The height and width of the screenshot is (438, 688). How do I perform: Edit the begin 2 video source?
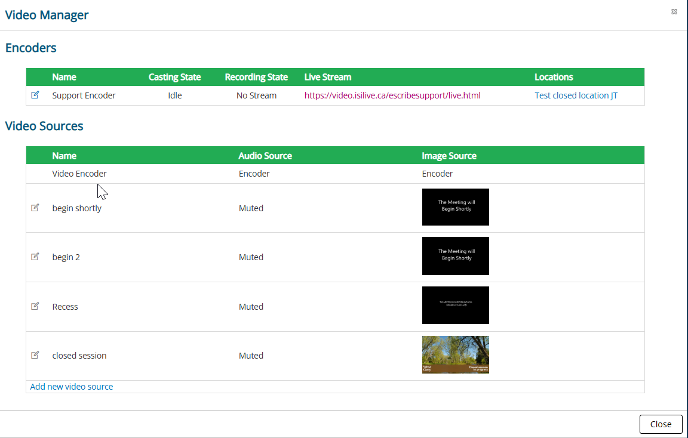[35, 257]
